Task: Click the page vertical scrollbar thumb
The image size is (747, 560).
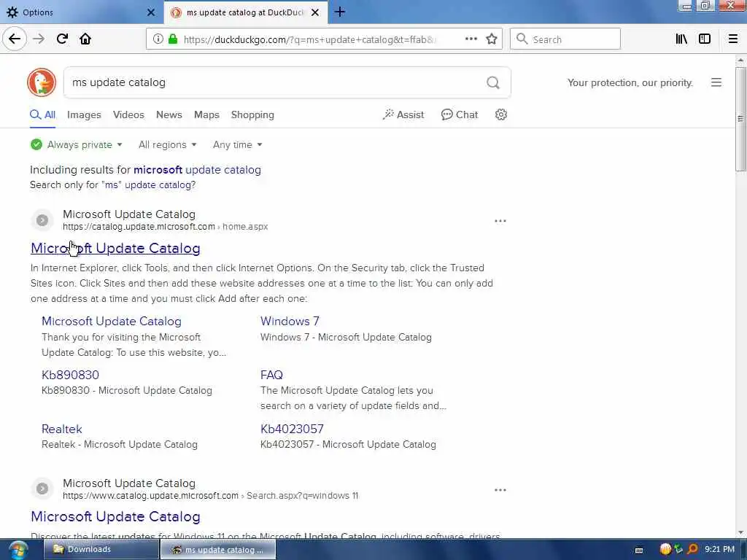Action: (x=740, y=119)
